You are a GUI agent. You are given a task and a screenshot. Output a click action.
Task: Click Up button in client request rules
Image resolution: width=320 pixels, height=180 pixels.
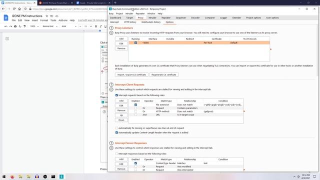tap(121, 115)
